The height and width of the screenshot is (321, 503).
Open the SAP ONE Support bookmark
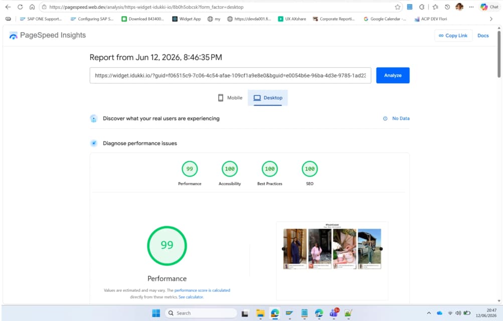(41, 19)
